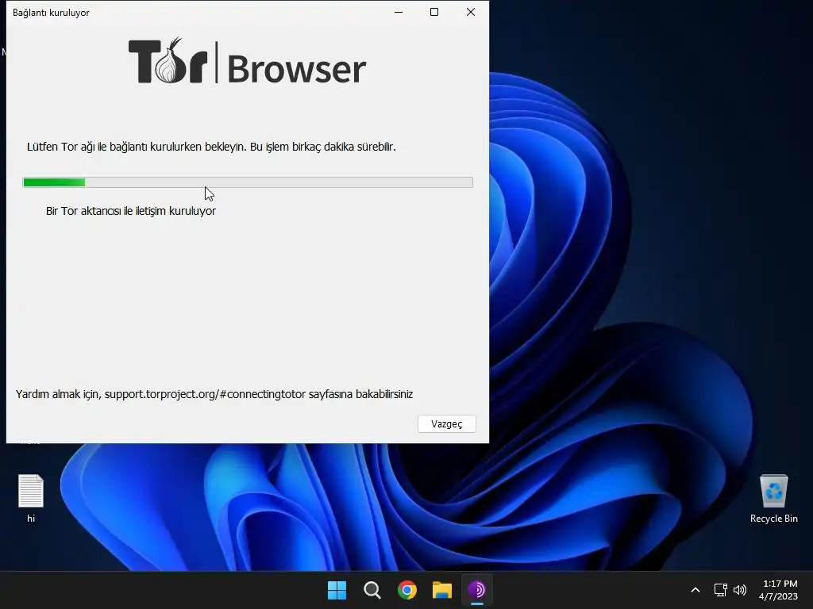Select the 'hi' text file on desktop
Screen dimensions: 813x609
[31, 498]
